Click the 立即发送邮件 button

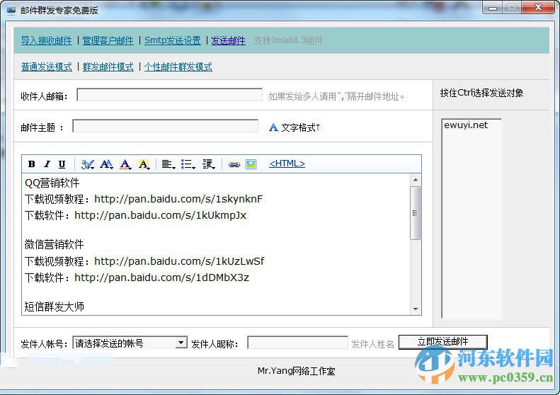click(x=443, y=342)
